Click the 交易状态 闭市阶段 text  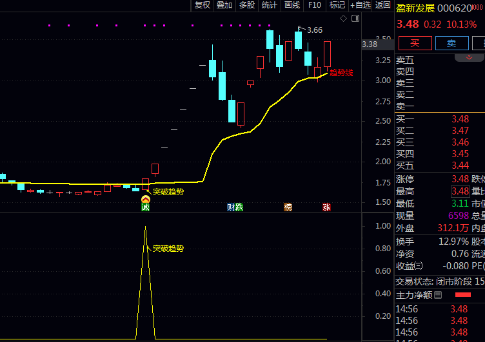[x=440, y=281]
